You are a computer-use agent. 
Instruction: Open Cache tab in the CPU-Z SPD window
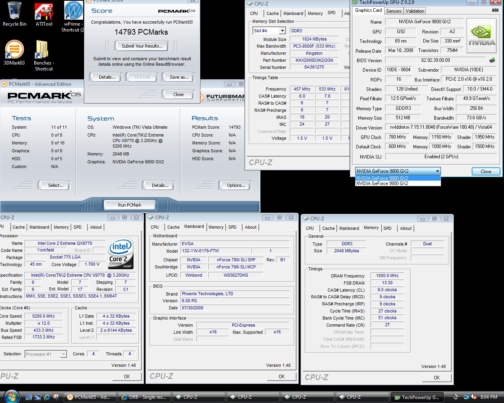click(272, 13)
